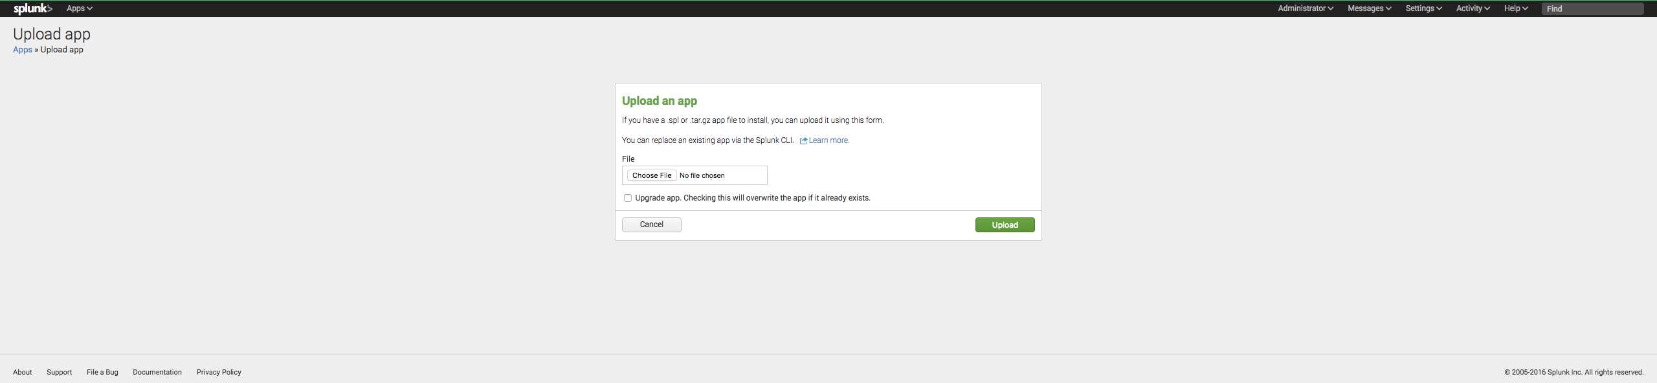
Task: Expand the Messages dropdown
Action: tap(1369, 8)
